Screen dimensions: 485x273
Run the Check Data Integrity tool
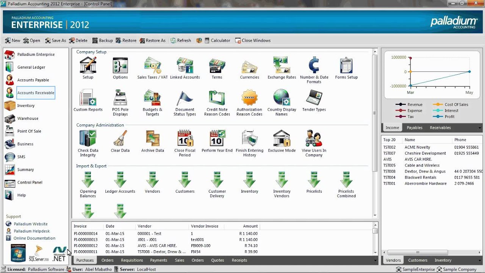point(88,140)
